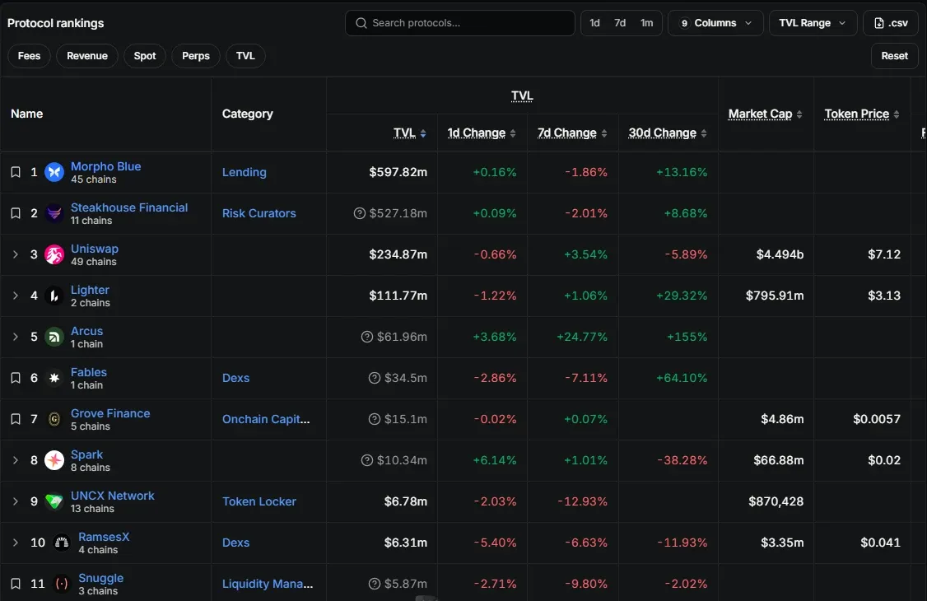Click the help icon beside $10.34m

click(367, 460)
